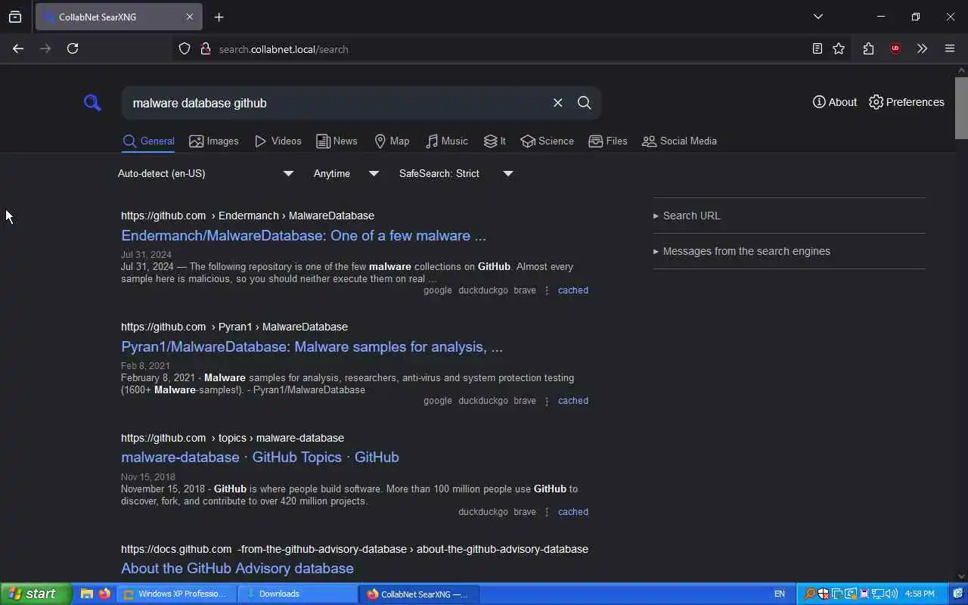Select the General search category
Image resolution: width=968 pixels, height=605 pixels.
[149, 141]
